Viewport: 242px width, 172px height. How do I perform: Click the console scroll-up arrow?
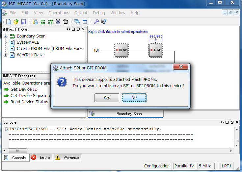237,129
